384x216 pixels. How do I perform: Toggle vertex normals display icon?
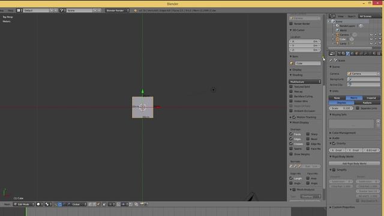pyautogui.click(x=291, y=166)
